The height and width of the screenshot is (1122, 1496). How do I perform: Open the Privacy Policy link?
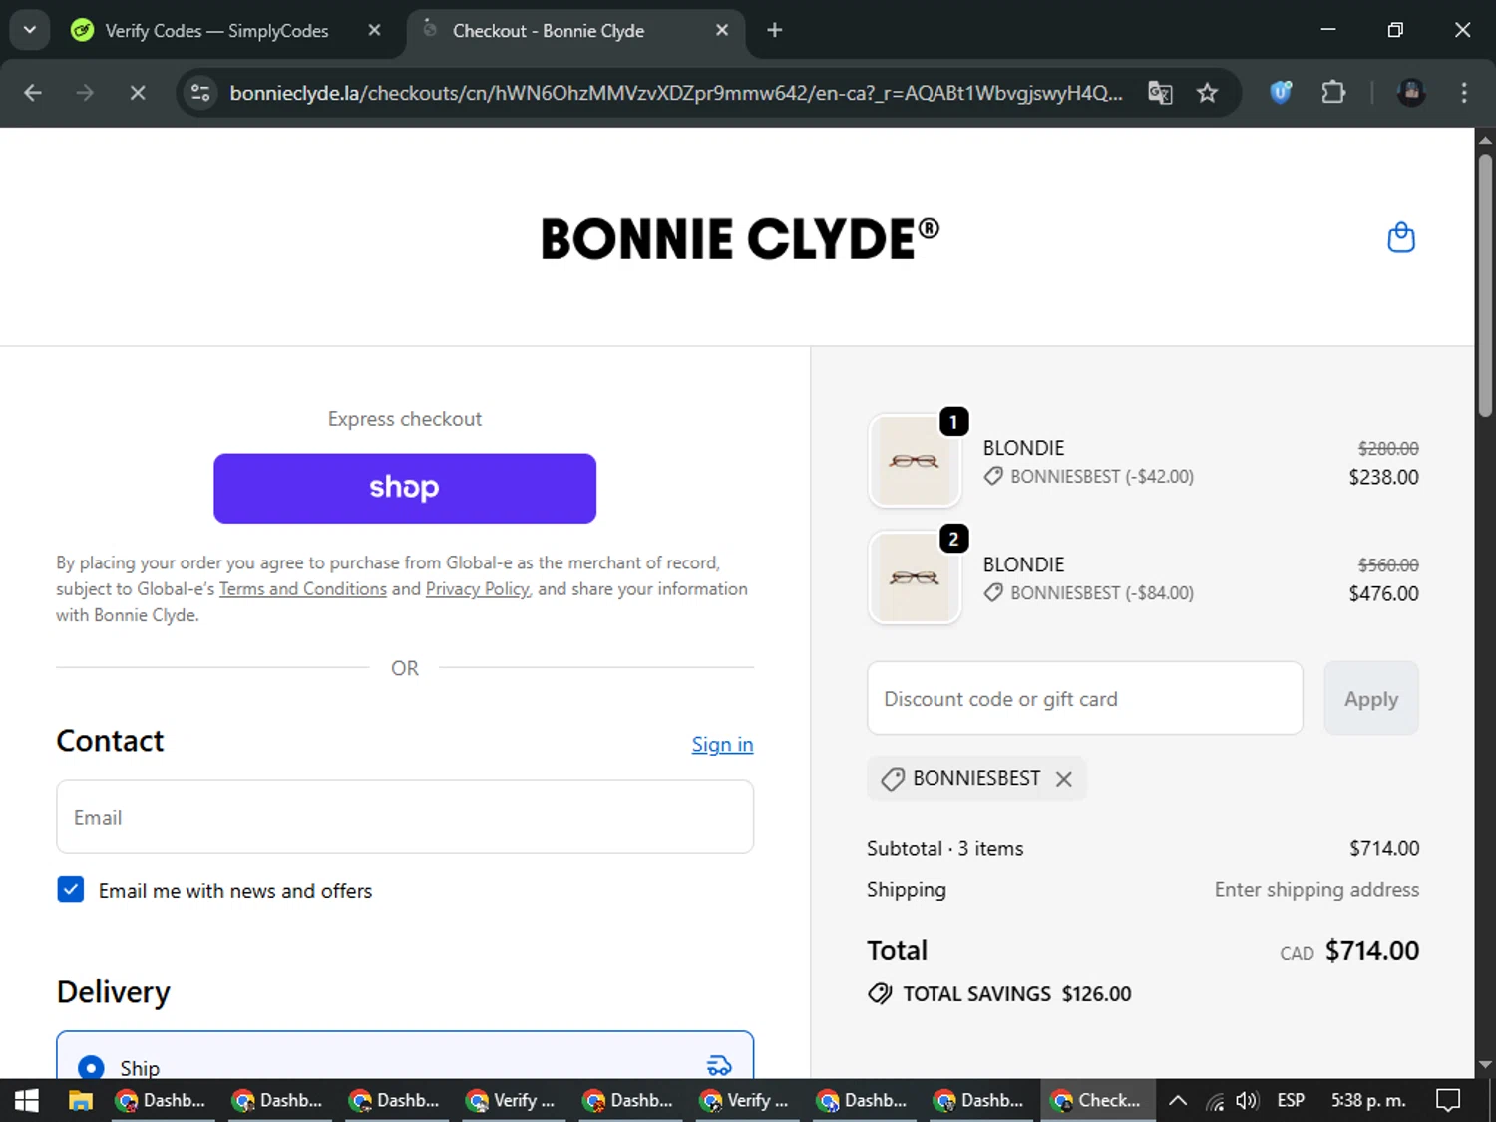pyautogui.click(x=477, y=589)
